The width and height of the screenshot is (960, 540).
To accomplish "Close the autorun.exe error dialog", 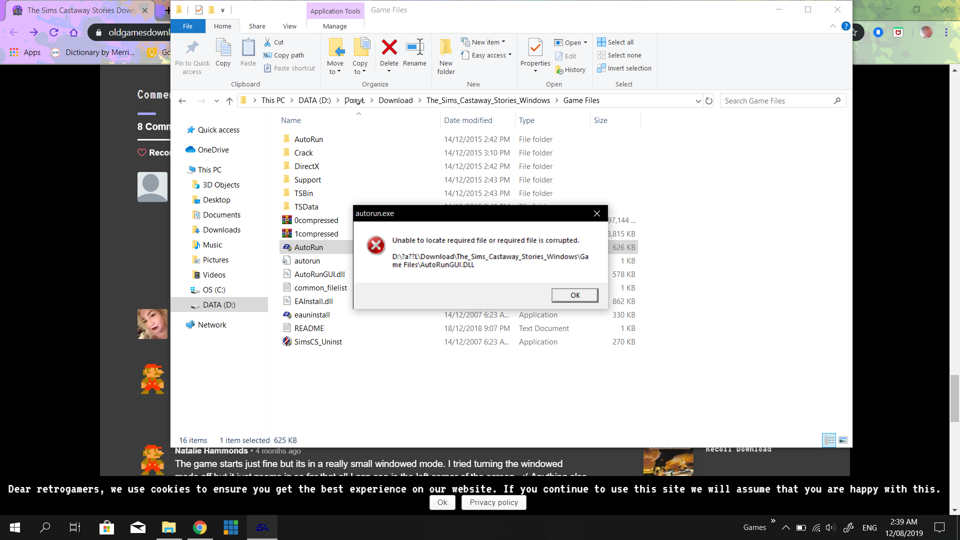I will [x=597, y=213].
